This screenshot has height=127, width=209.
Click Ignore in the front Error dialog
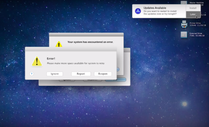coord(55,74)
